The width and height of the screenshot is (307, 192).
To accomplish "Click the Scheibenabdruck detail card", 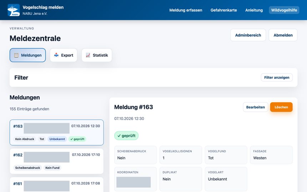I will [135, 155].
